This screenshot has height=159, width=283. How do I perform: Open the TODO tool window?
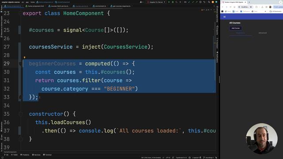click(x=15, y=155)
